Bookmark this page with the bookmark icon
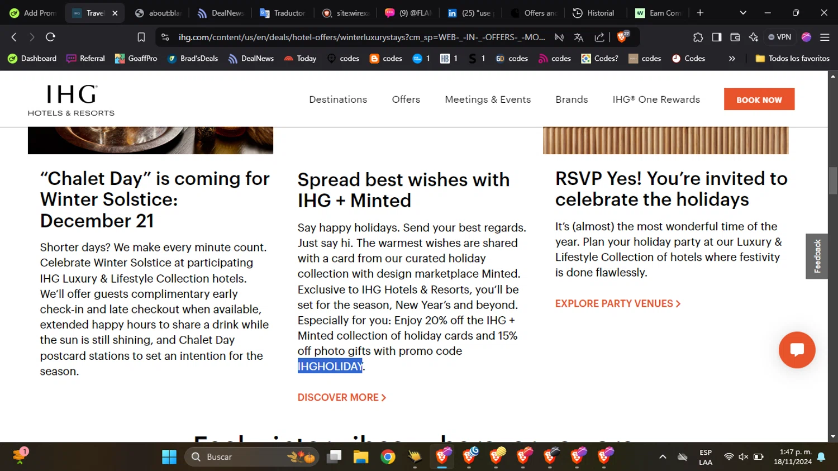Image resolution: width=838 pixels, height=471 pixels. point(141,37)
